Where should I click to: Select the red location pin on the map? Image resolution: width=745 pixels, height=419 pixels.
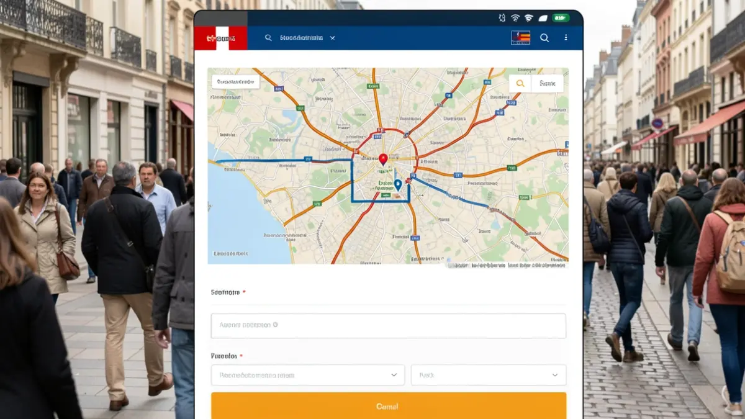point(383,160)
